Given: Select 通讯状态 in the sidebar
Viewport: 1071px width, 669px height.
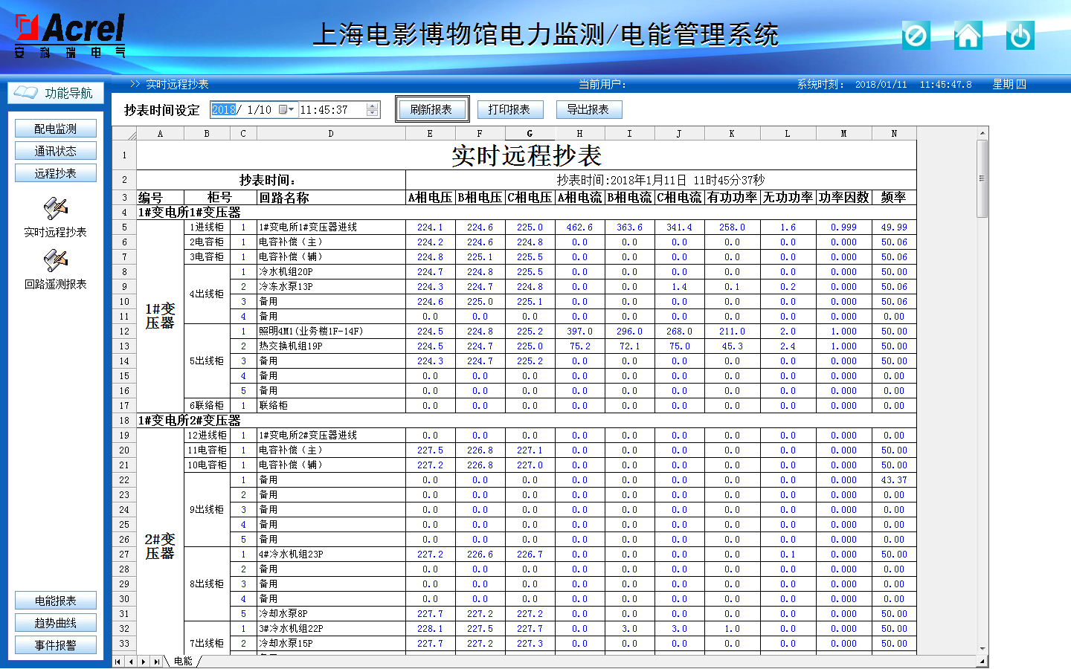Looking at the screenshot, I should (x=55, y=151).
